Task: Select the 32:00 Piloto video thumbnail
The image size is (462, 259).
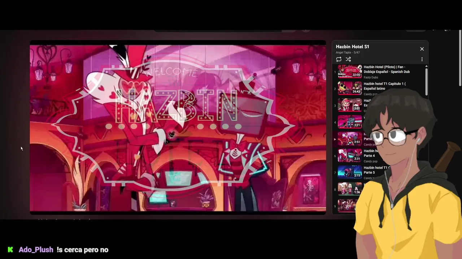Action: pos(350,72)
